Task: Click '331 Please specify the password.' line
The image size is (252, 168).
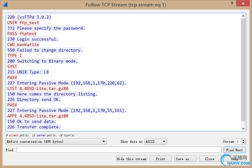Action: 46,28
